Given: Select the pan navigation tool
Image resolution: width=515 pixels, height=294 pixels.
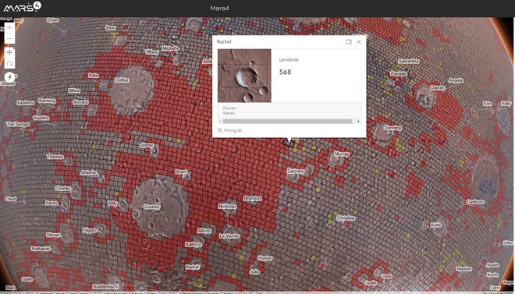Looking at the screenshot, I should pyautogui.click(x=9, y=52).
